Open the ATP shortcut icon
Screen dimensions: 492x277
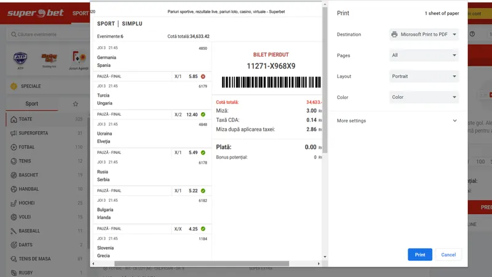[x=20, y=58]
